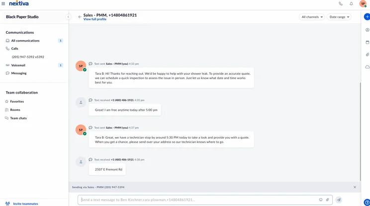370x206 pixels.
Task: Open the emoji picker in message box
Action: tap(321, 200)
